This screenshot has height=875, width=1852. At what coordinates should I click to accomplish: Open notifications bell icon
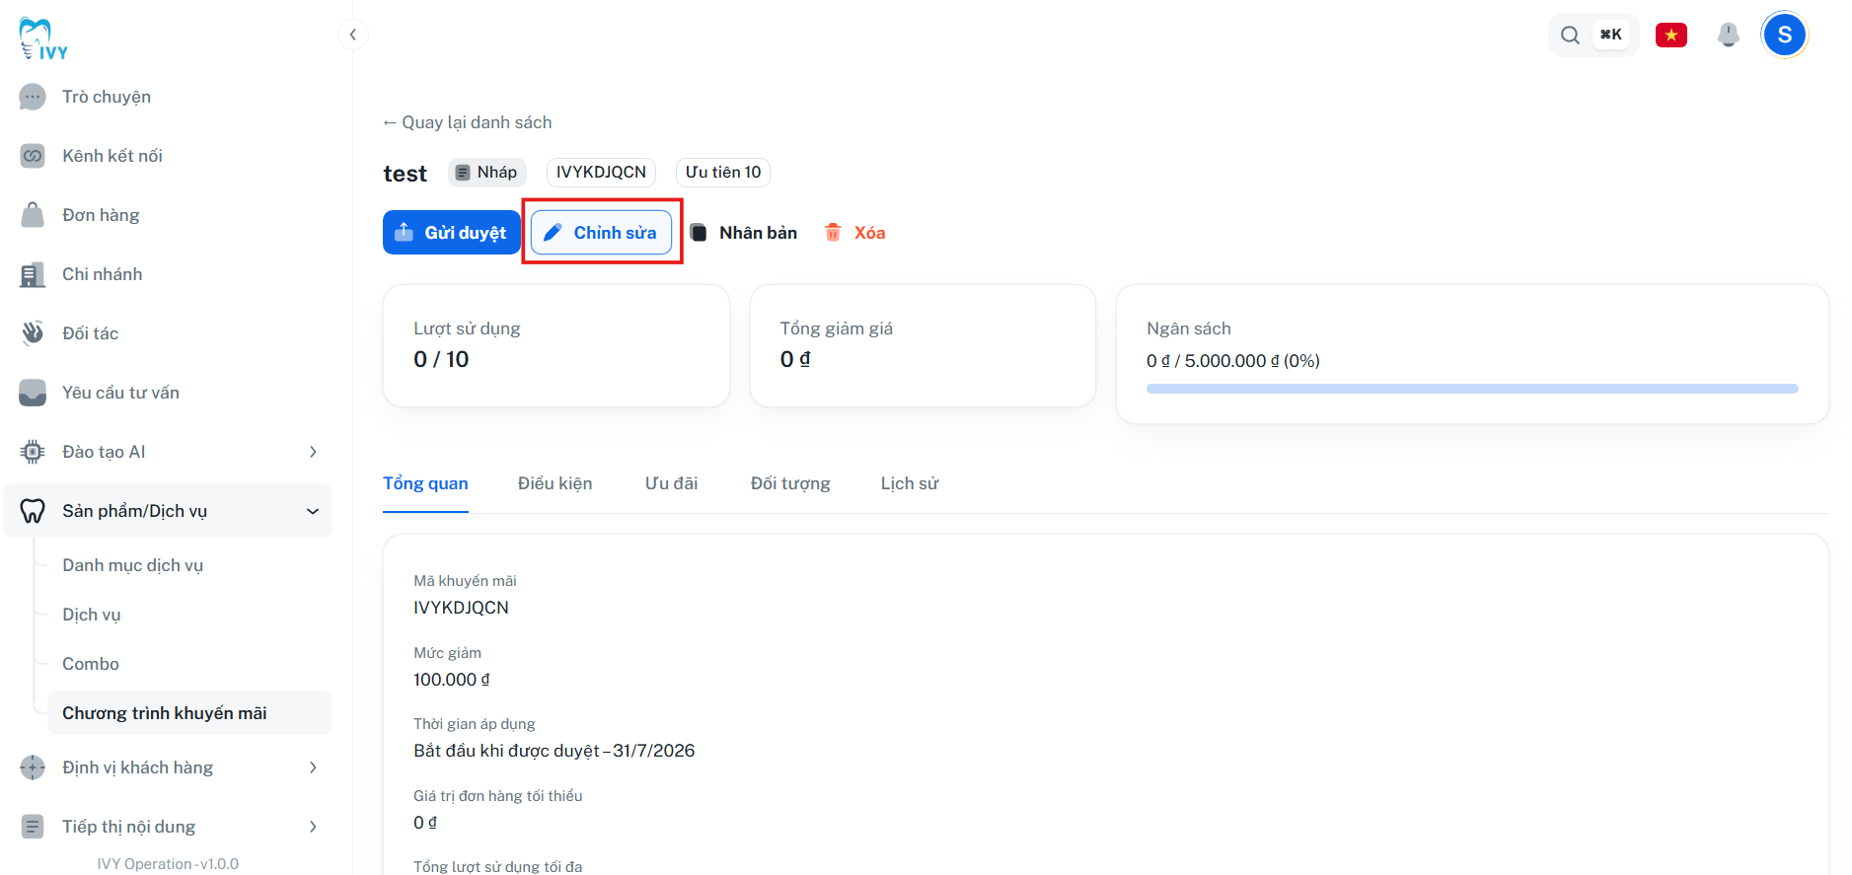1728,36
